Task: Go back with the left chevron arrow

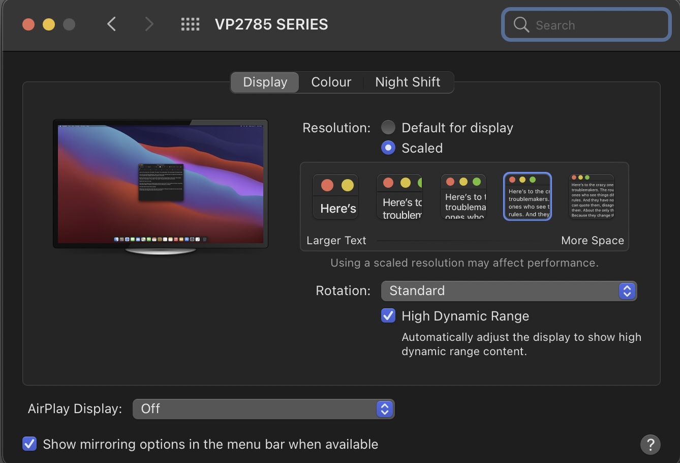Action: [112, 24]
